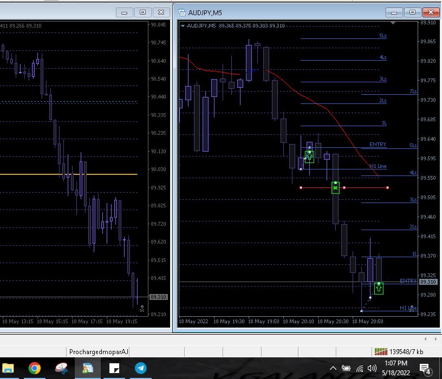442x379 pixels.
Task: Click the AUDJPY,M5 chart window icon
Action: 182,12
